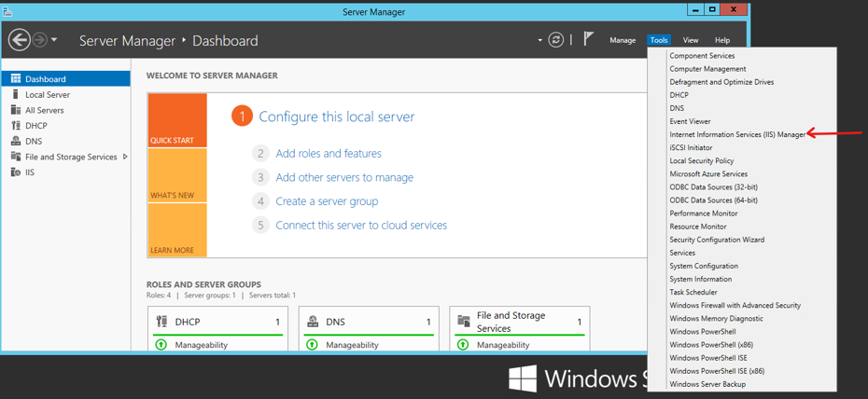868x399 pixels.
Task: Open dropdown arrow left of refresh
Action: click(x=539, y=40)
